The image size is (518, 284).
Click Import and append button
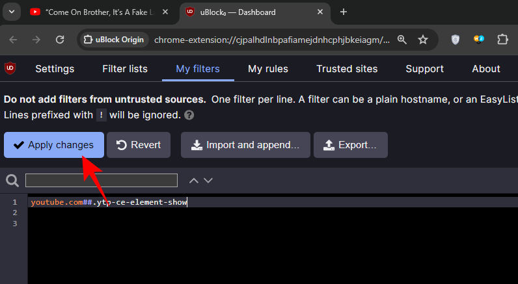click(245, 145)
